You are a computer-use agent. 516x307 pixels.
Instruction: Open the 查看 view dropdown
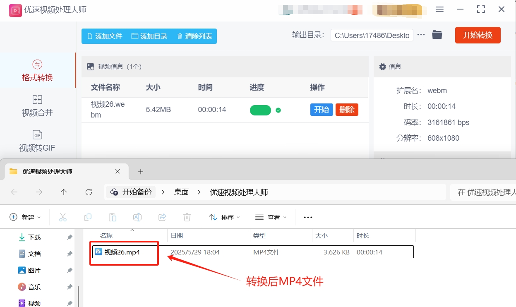(x=271, y=217)
